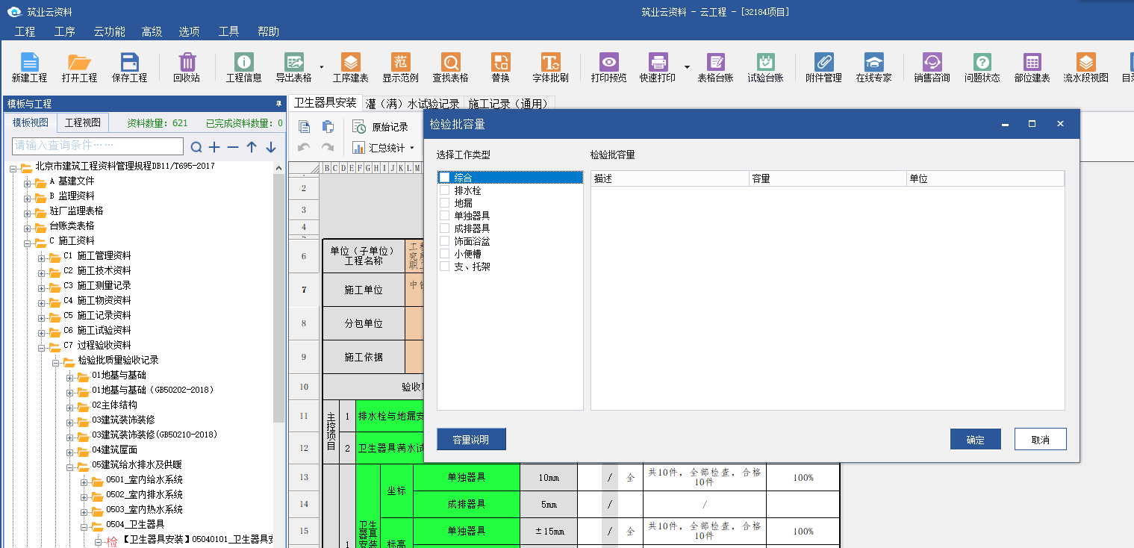Open 流水段视图 flow section view
The image size is (1134, 548).
click(1086, 68)
